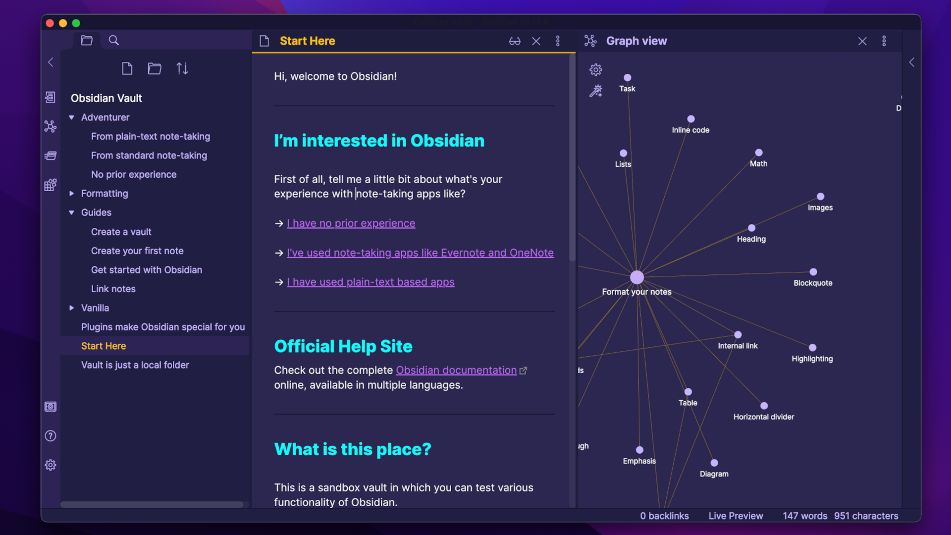
Task: Expand the Formatting folder
Action: (71, 193)
